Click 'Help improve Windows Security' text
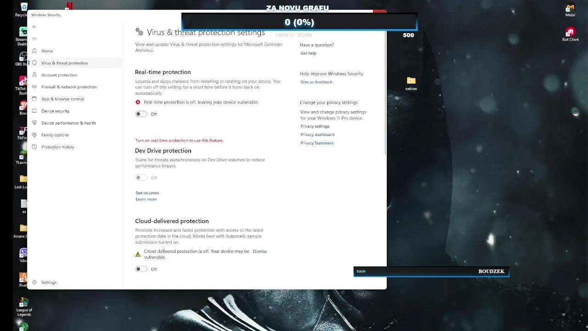 [332, 74]
